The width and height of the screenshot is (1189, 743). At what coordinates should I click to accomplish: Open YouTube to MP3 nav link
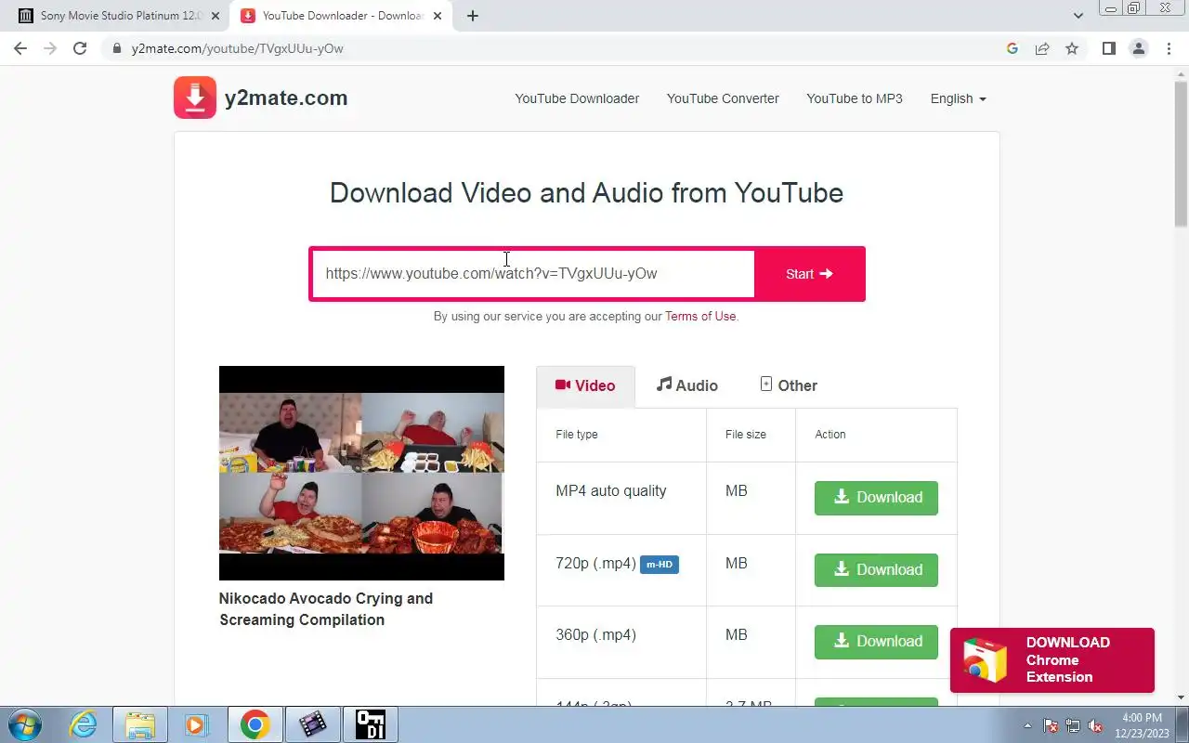point(855,98)
